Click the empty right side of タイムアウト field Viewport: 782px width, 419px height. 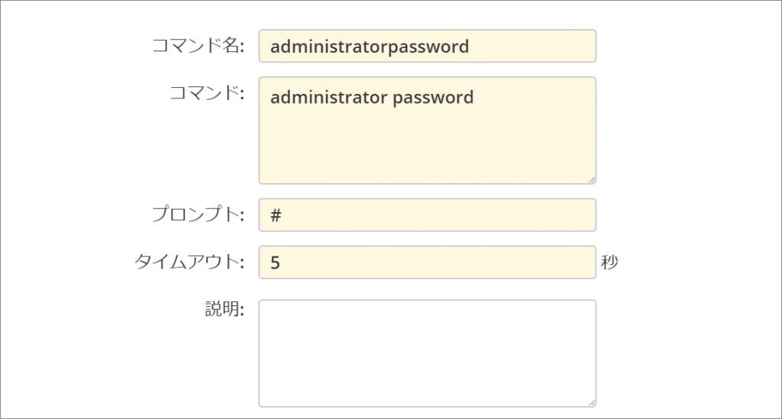pos(473,263)
